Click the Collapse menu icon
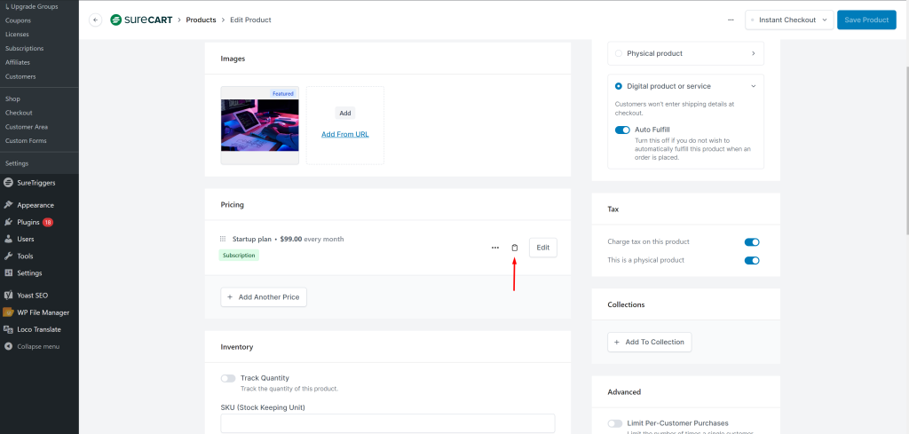The height and width of the screenshot is (434, 909). pyautogui.click(x=8, y=346)
